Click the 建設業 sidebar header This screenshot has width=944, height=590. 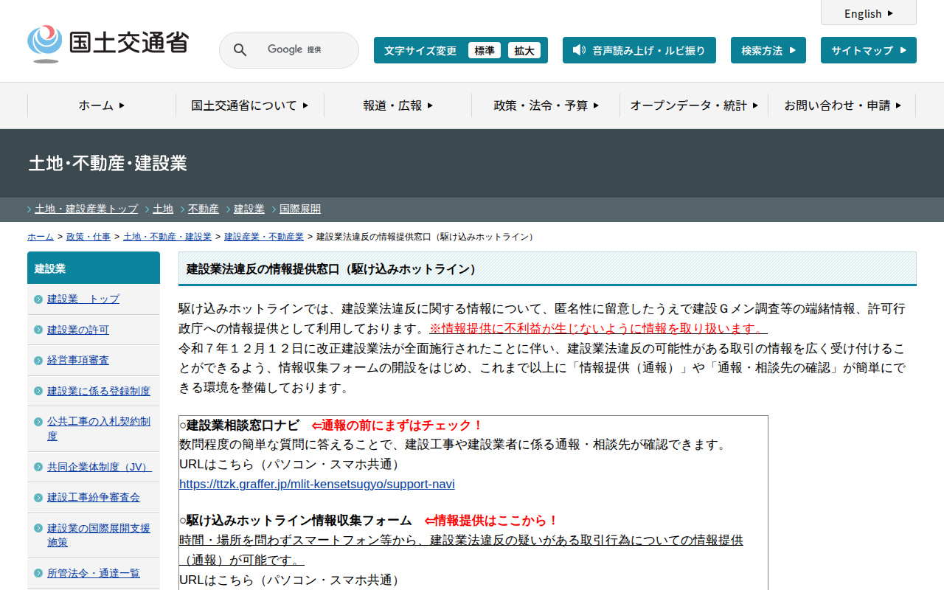coord(94,268)
